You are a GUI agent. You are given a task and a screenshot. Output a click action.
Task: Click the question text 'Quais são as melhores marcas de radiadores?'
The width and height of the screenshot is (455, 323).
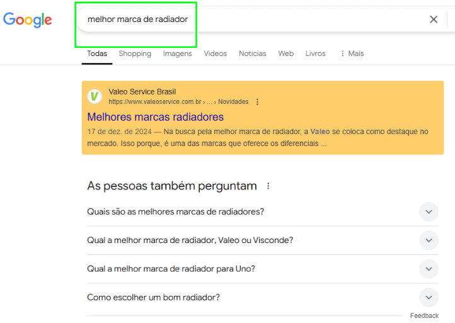point(176,212)
